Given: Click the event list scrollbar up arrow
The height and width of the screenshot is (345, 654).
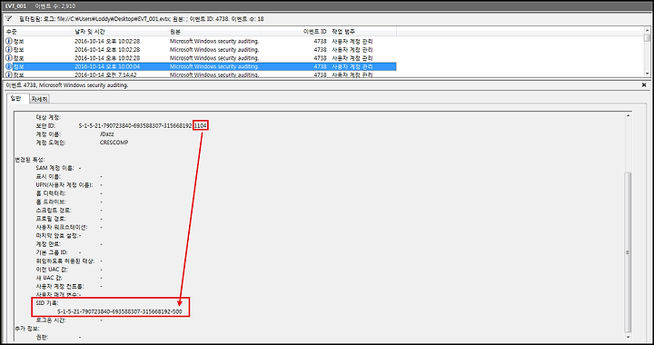Looking at the screenshot, I should click(647, 30).
